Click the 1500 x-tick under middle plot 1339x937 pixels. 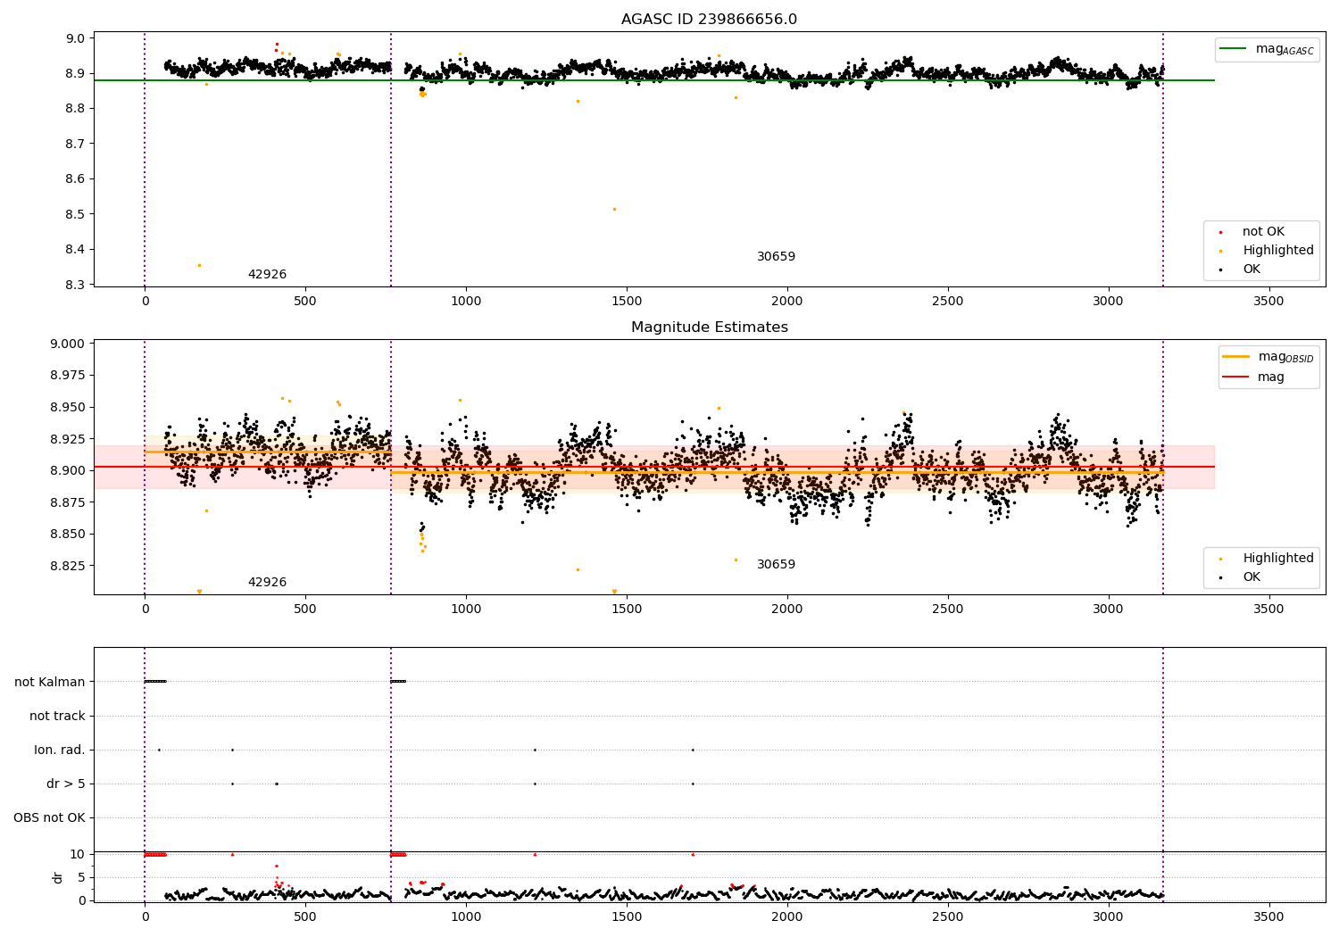[627, 609]
